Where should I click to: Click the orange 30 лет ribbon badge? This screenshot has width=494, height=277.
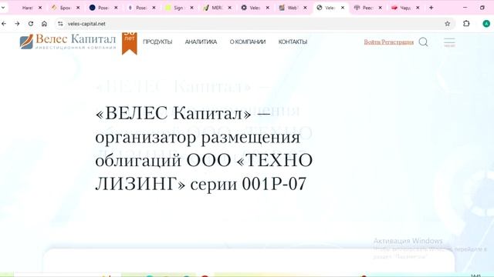130,43
